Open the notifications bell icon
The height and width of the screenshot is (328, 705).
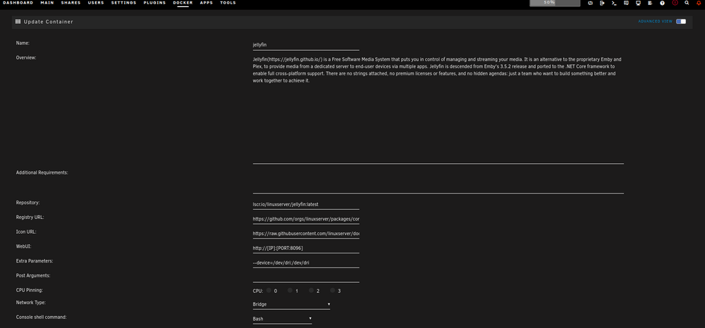click(698, 3)
